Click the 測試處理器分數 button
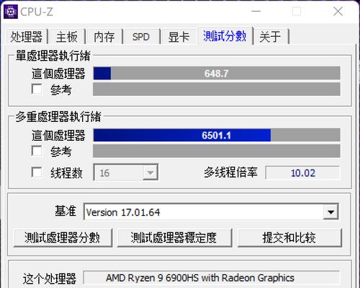Image resolution: width=360 pixels, height=288 pixels. click(x=63, y=237)
